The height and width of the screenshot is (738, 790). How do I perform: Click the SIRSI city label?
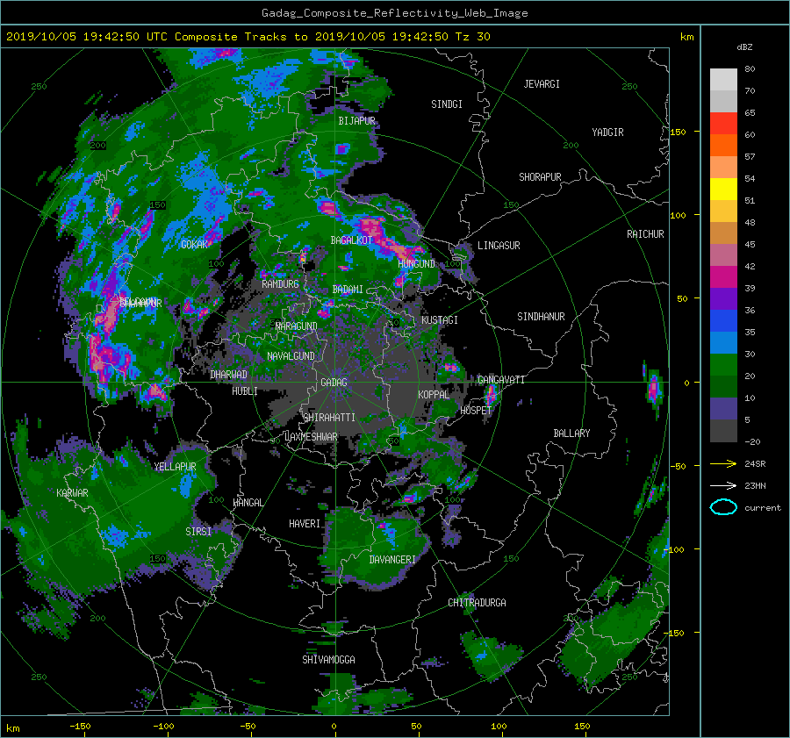tap(198, 532)
